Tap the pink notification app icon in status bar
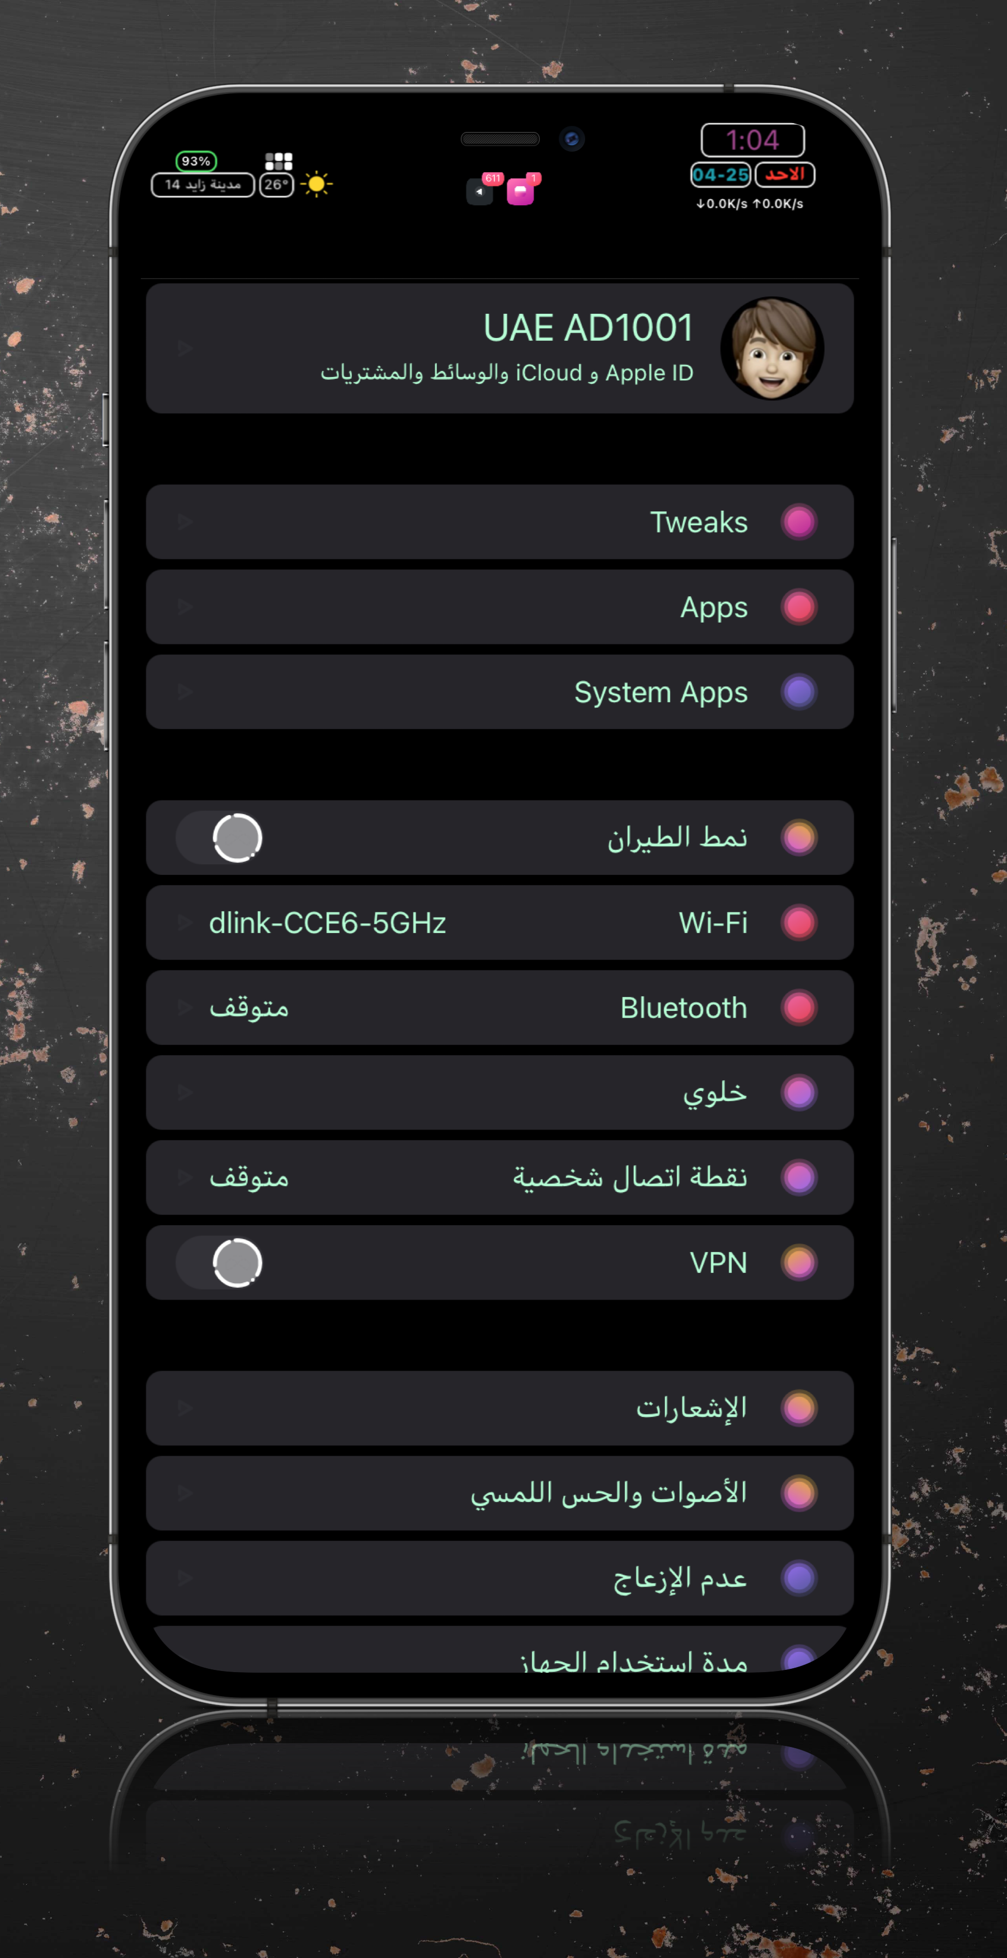The width and height of the screenshot is (1007, 1958). 521,189
